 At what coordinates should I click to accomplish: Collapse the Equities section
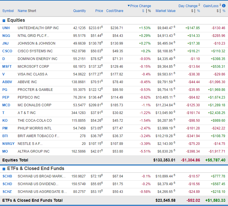4,21
